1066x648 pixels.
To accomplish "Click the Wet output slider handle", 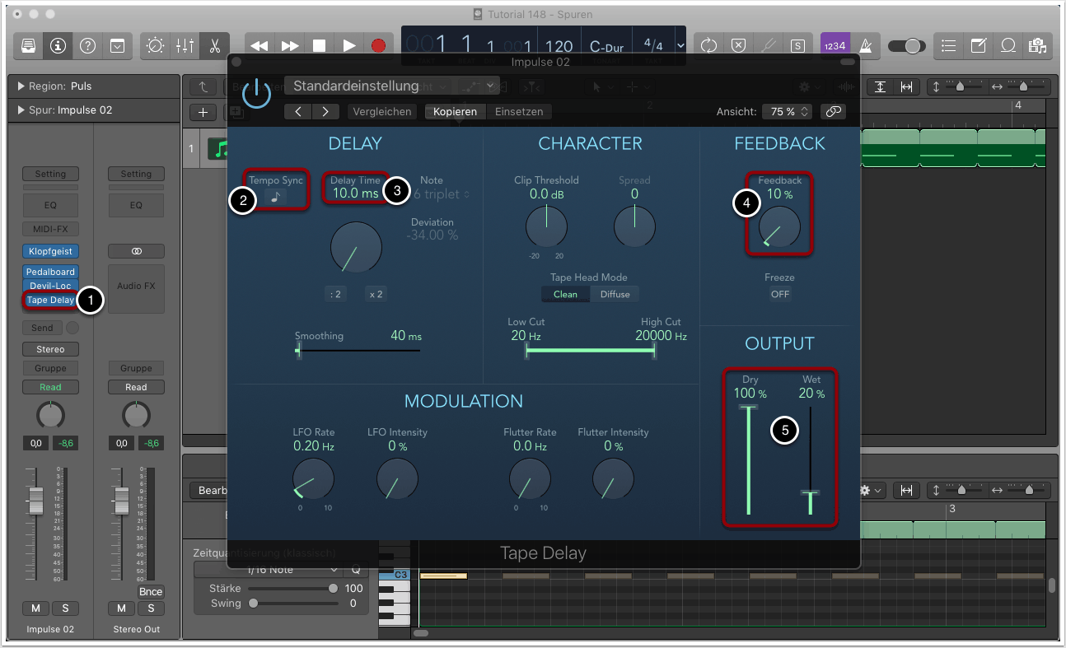I will pos(810,493).
